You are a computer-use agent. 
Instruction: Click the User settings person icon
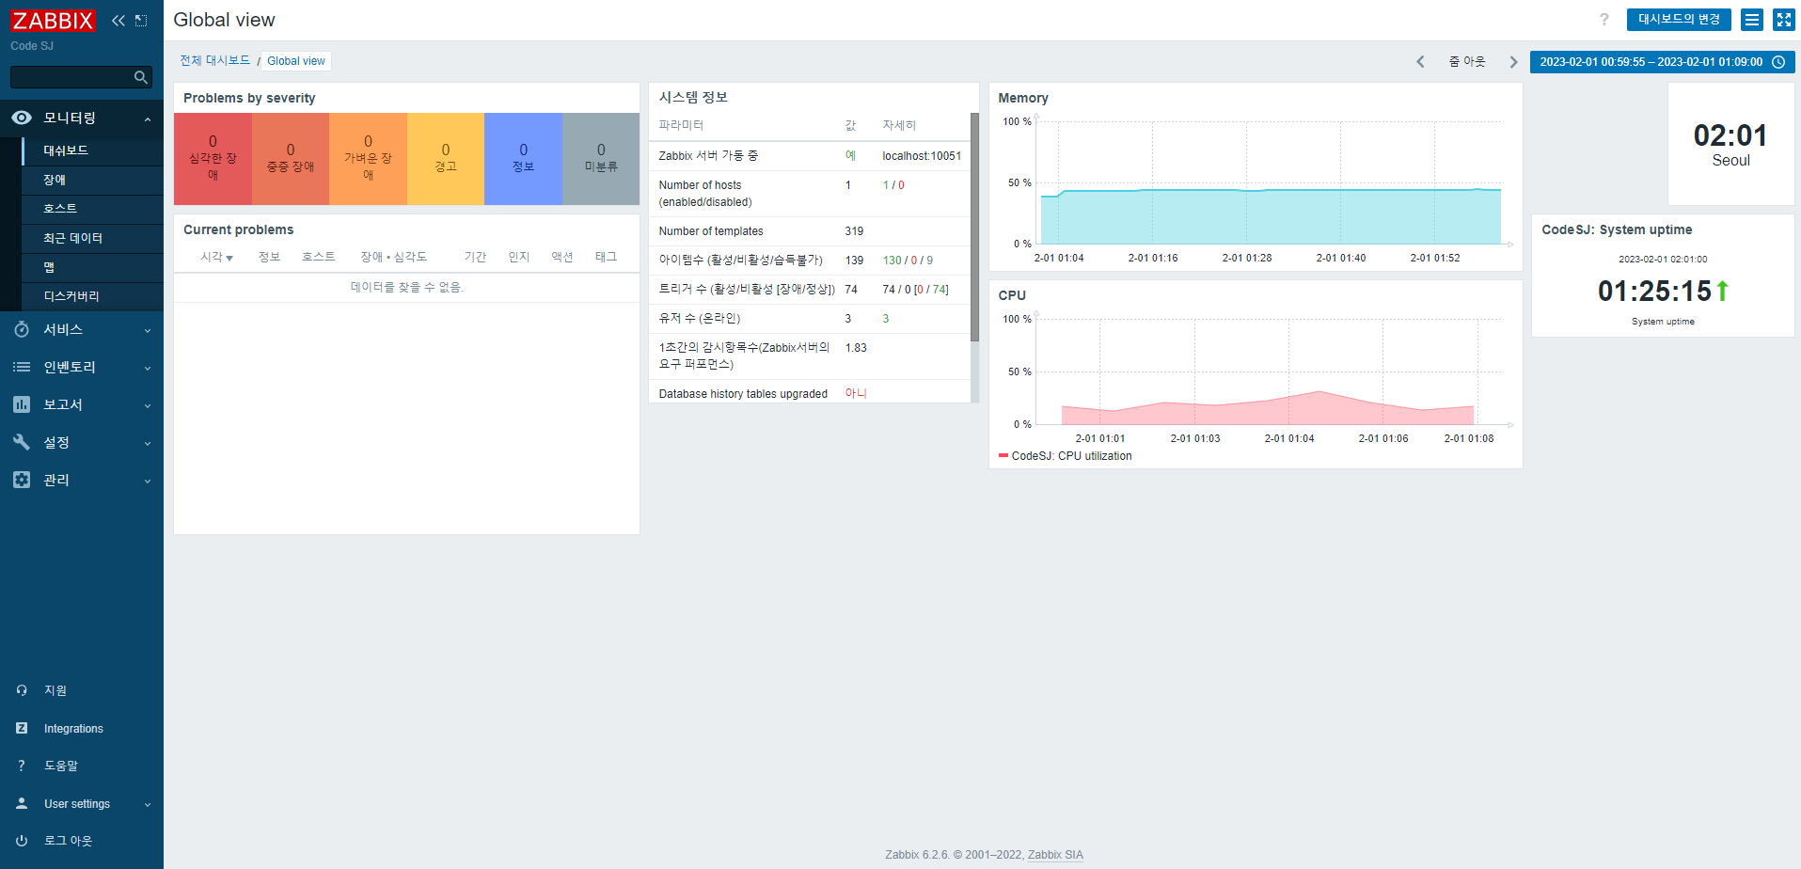(22, 803)
